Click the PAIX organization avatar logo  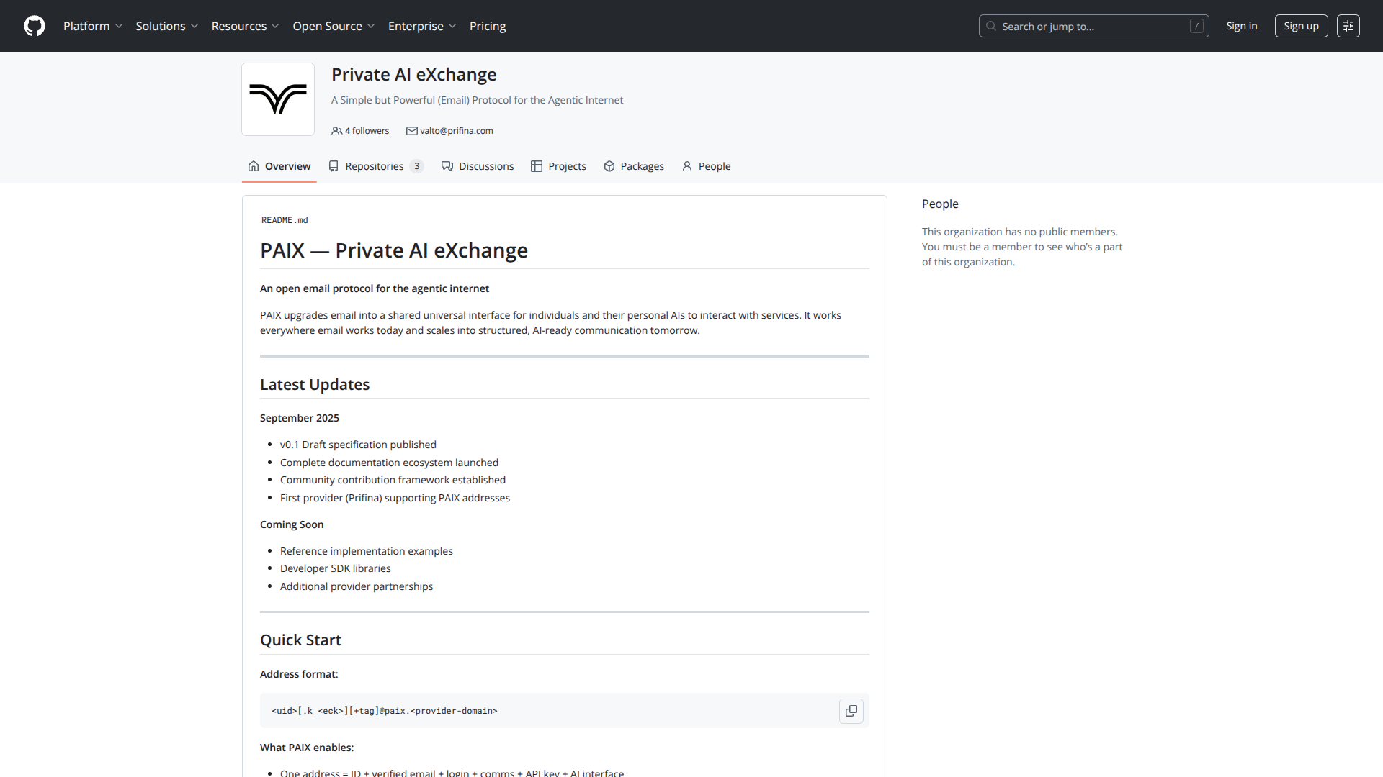[278, 99]
